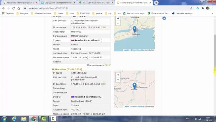This screenshot has width=216, height=122.
Task: Open the Цветовая маркировка bookmark
Action: pyautogui.click(x=183, y=14)
